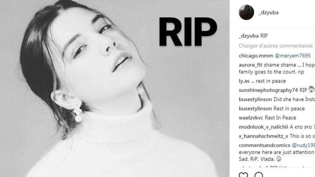Load more comments via Charger d'autres commentaires
This screenshot has width=315, height=177.
276,46
